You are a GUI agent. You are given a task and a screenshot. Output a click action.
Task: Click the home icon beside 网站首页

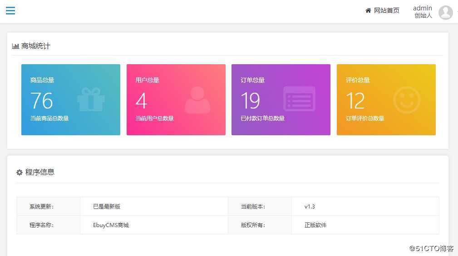368,10
